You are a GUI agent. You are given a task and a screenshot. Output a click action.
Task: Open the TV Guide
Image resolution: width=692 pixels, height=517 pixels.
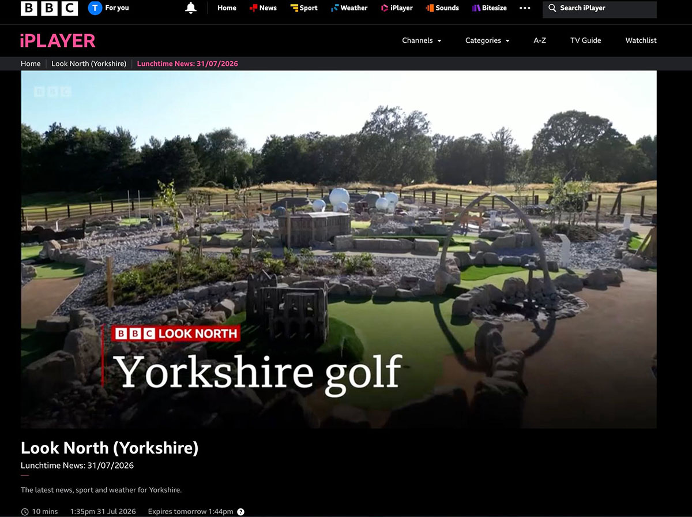(x=585, y=40)
